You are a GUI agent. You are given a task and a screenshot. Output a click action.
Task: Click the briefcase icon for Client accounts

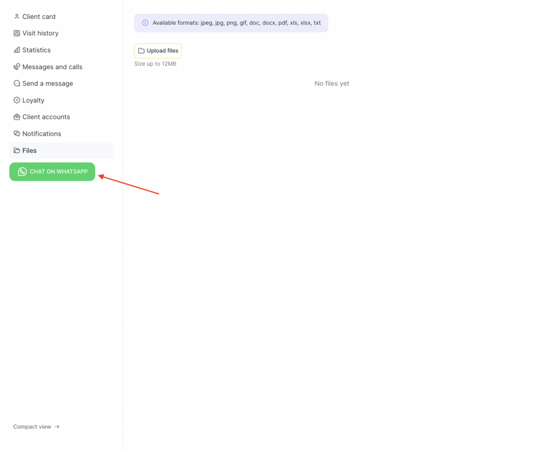point(17,117)
